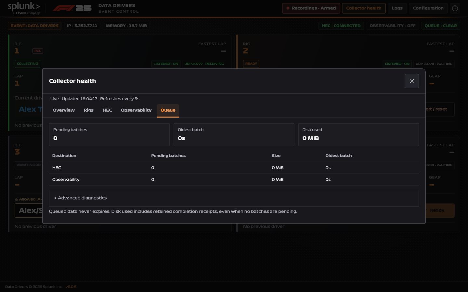
Task: Click the Disk used summary card
Action: [358, 135]
